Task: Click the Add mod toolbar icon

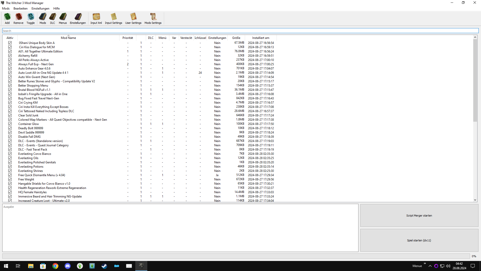Action: (7, 19)
